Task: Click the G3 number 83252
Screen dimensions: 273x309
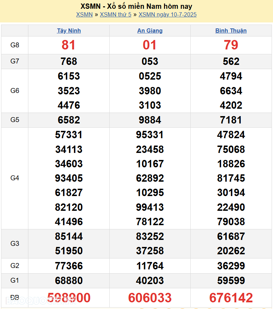Action: pos(150,236)
